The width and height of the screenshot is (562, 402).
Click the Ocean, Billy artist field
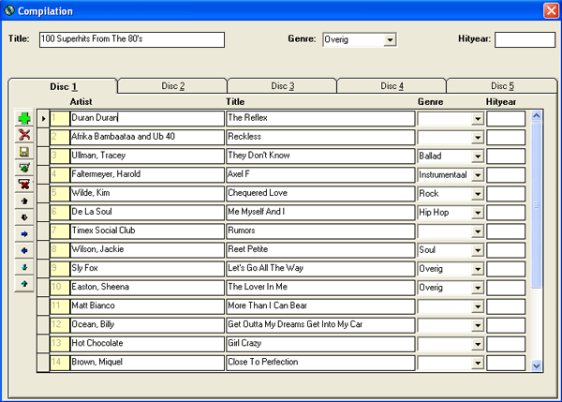click(x=147, y=325)
